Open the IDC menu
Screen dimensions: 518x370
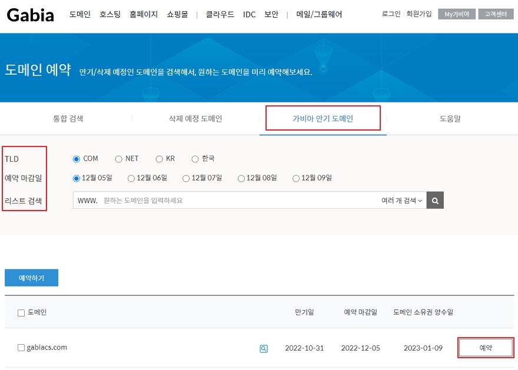tap(250, 15)
